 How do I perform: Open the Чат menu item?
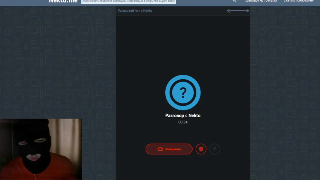coord(235,1)
